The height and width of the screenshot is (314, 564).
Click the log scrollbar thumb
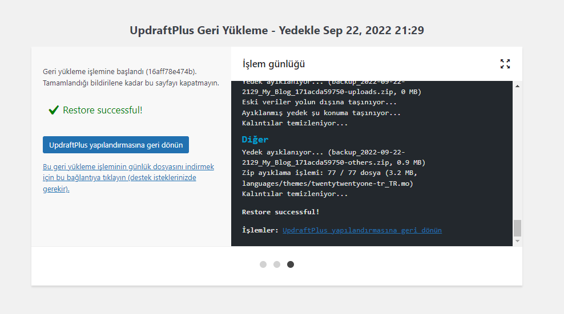(x=517, y=228)
